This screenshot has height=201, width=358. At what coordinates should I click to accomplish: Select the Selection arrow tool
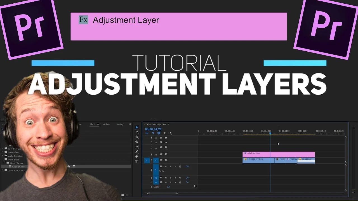point(137,127)
